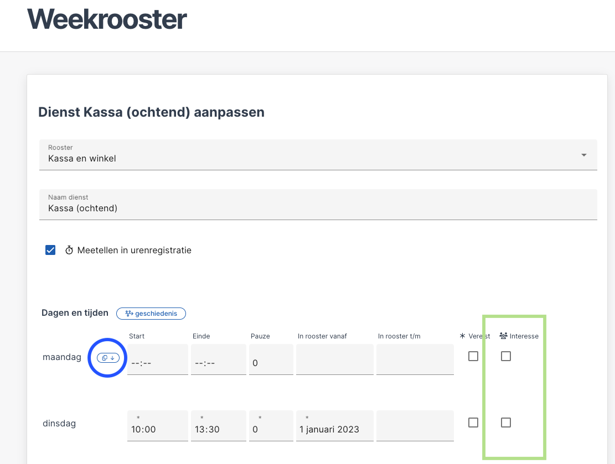
Task: Tick the Interesse checkbox for dinsdag
Action: point(506,423)
